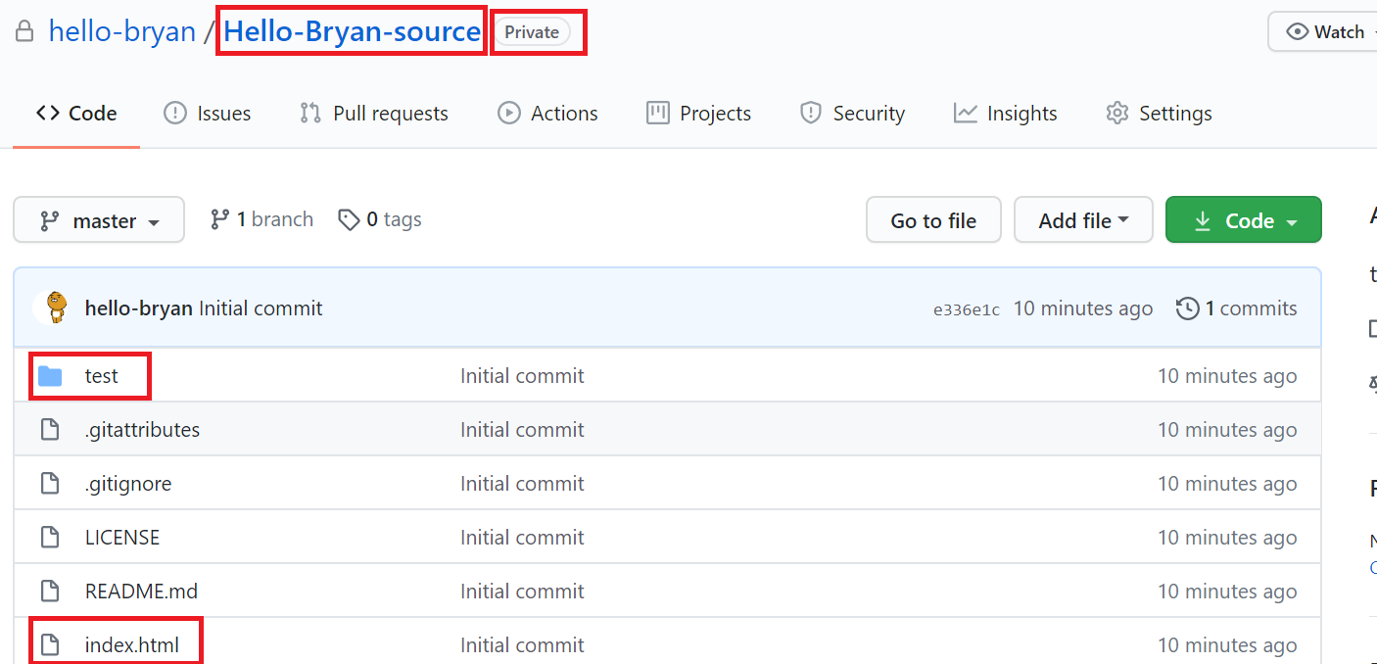1377x664 pixels.
Task: Open commit hash e336e1c
Action: tap(967, 309)
